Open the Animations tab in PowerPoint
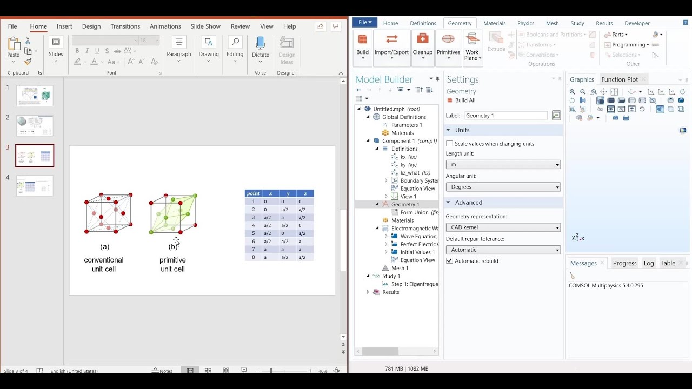The width and height of the screenshot is (692, 389). tap(165, 26)
